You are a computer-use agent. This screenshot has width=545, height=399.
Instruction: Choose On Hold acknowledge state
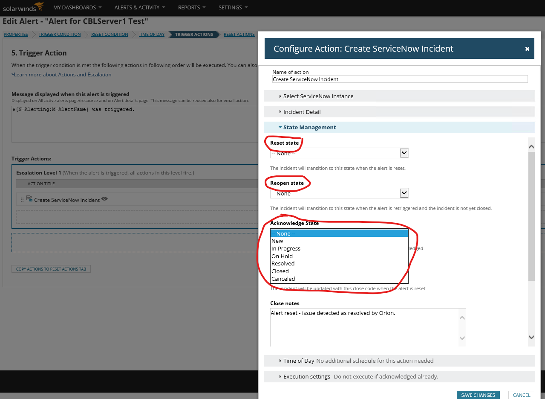[339, 256]
